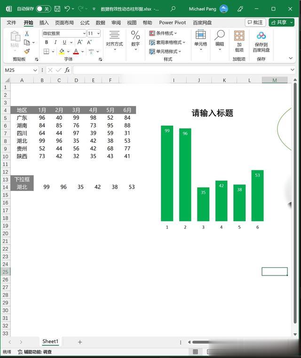Viewport: 301px width, 358px height.
Task: Click the Copy icon
Action: coord(27,43)
